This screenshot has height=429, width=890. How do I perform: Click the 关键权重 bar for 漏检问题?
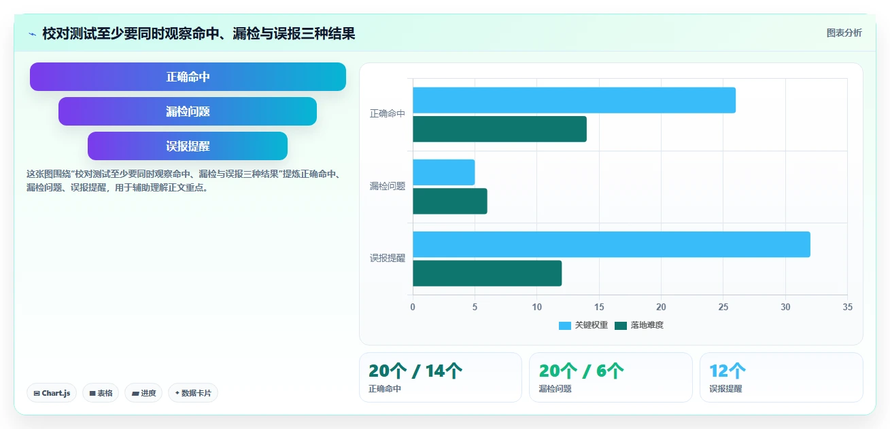tap(443, 172)
